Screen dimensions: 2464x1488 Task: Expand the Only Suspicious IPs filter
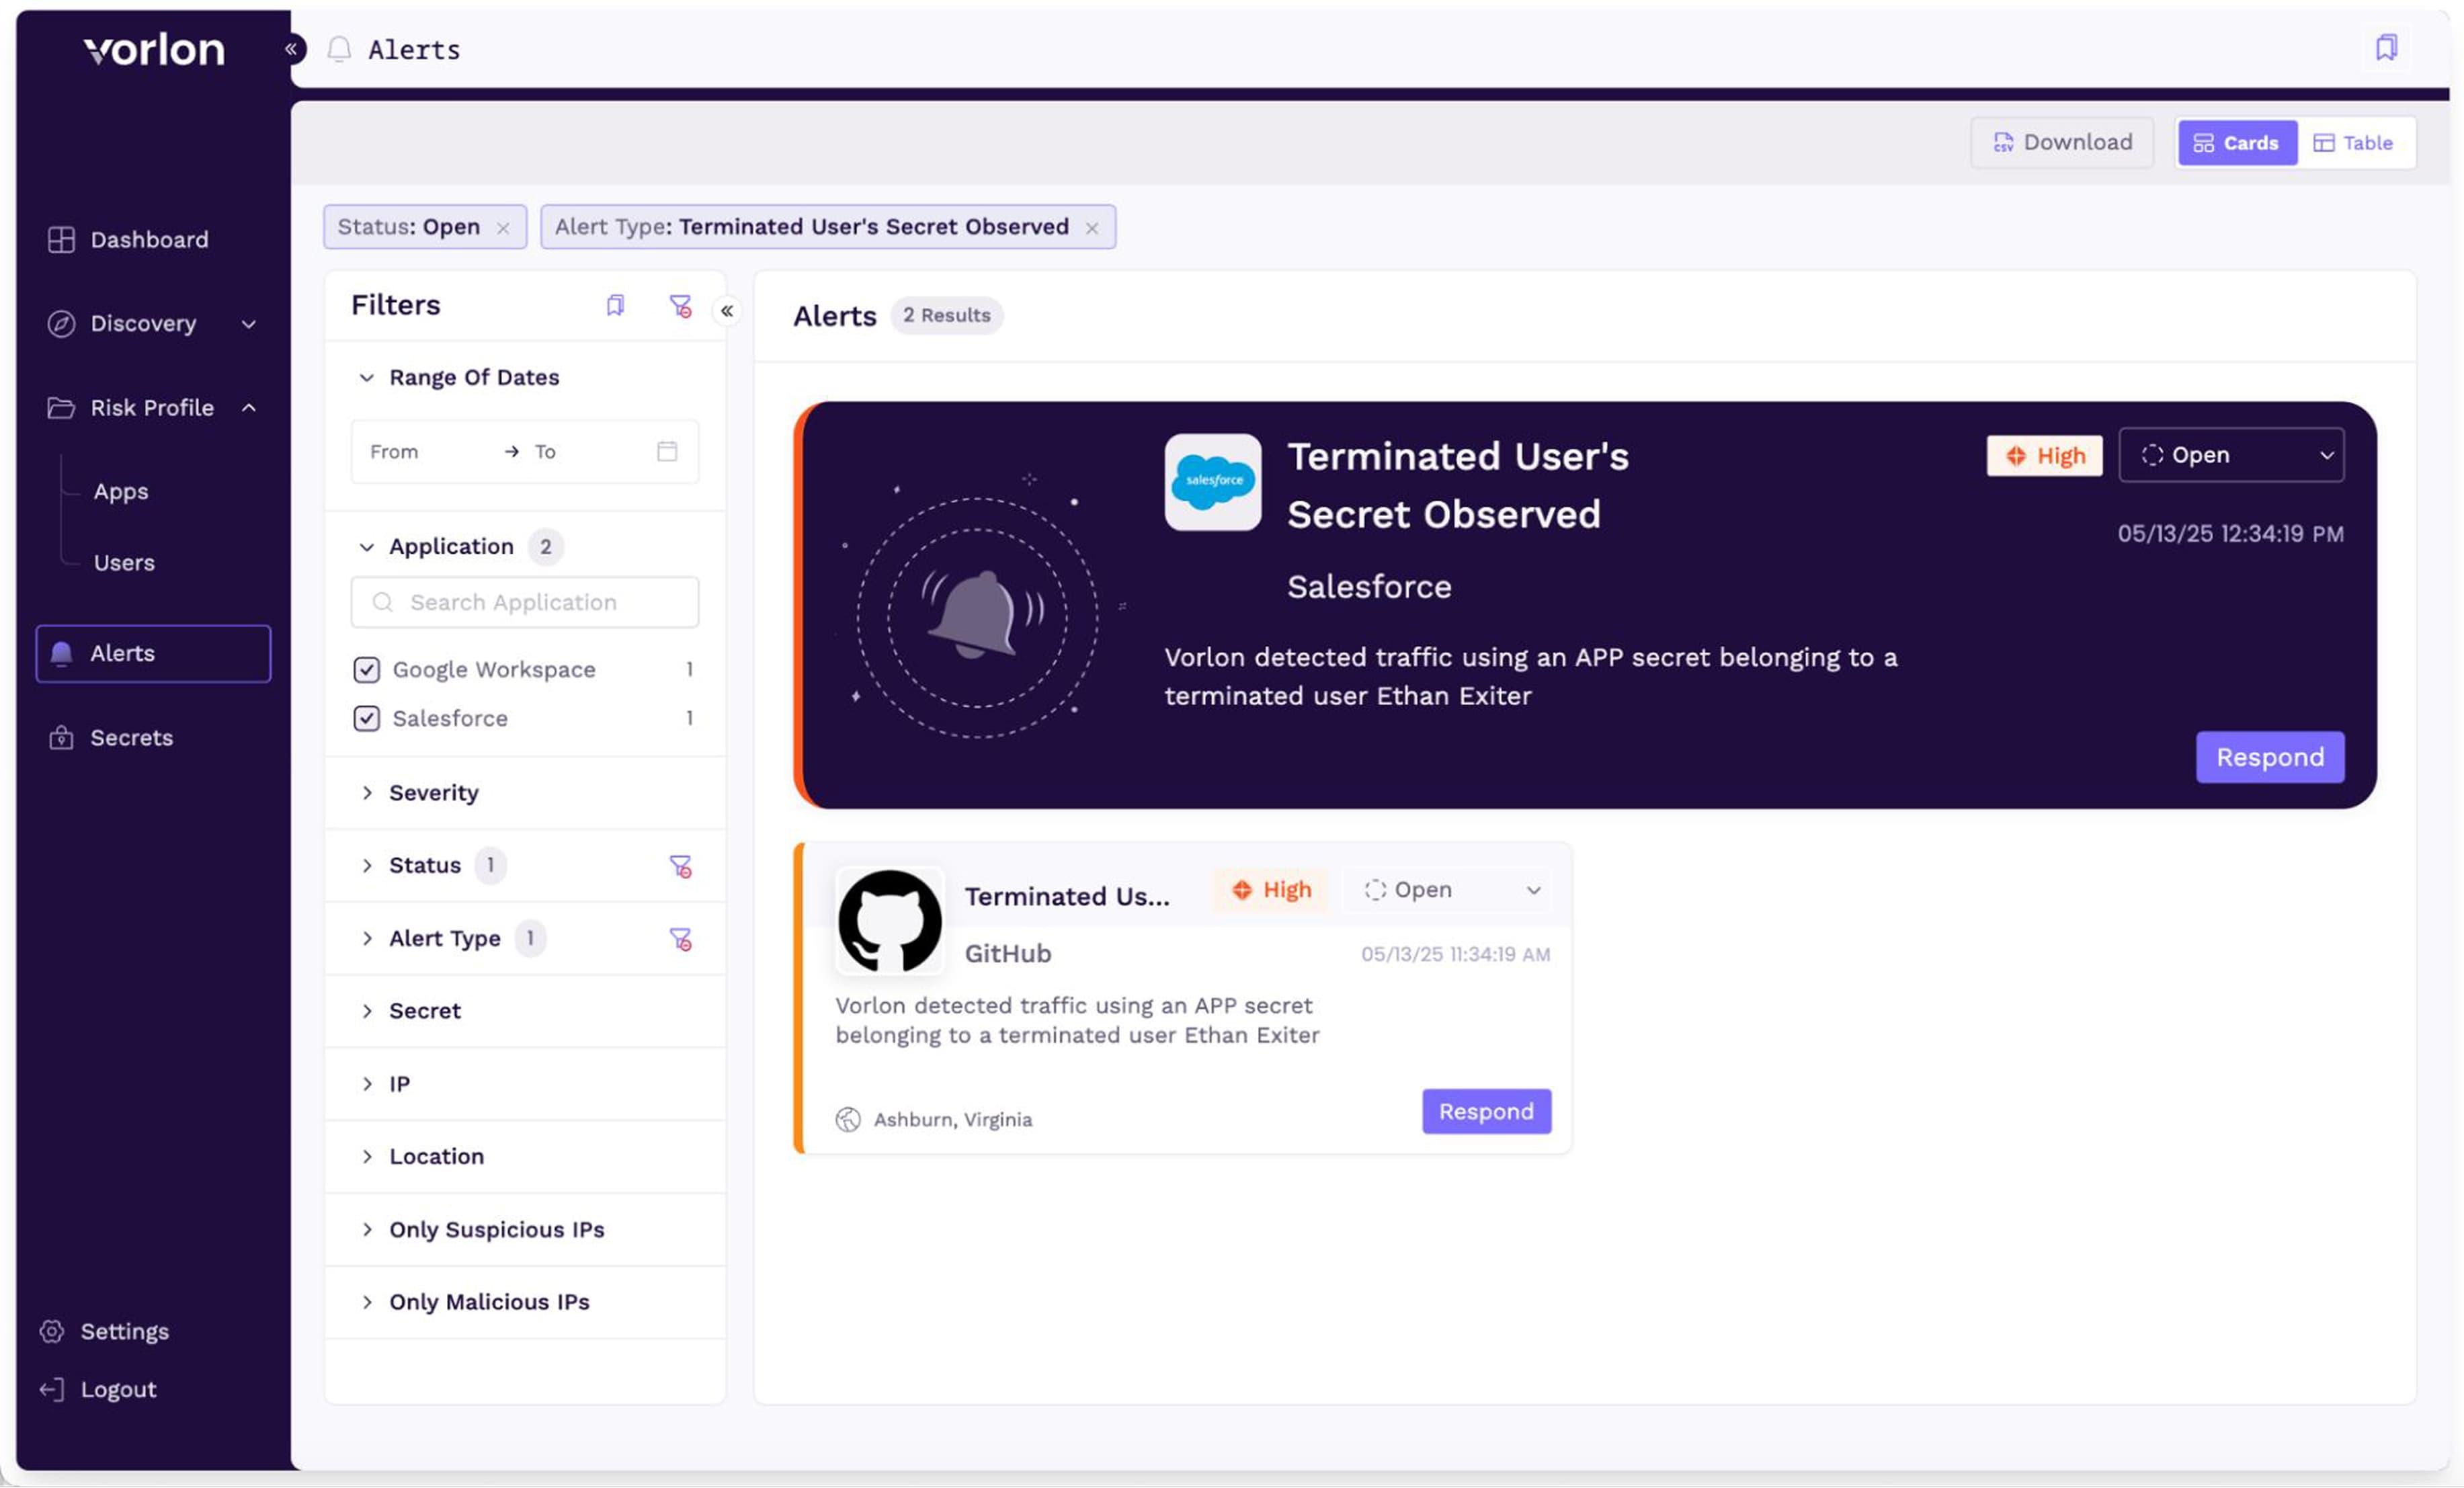click(x=496, y=1229)
